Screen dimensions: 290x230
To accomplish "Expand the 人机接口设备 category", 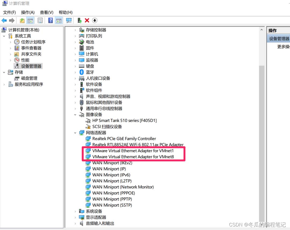I will click(x=75, y=78).
